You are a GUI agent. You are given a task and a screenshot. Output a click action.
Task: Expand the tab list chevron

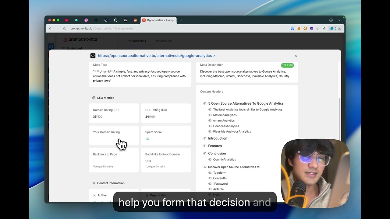pos(340,20)
